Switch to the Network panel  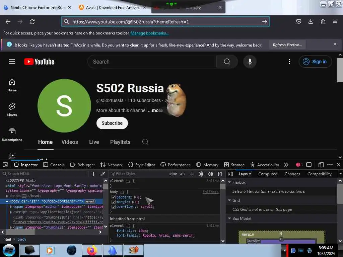tap(111, 165)
